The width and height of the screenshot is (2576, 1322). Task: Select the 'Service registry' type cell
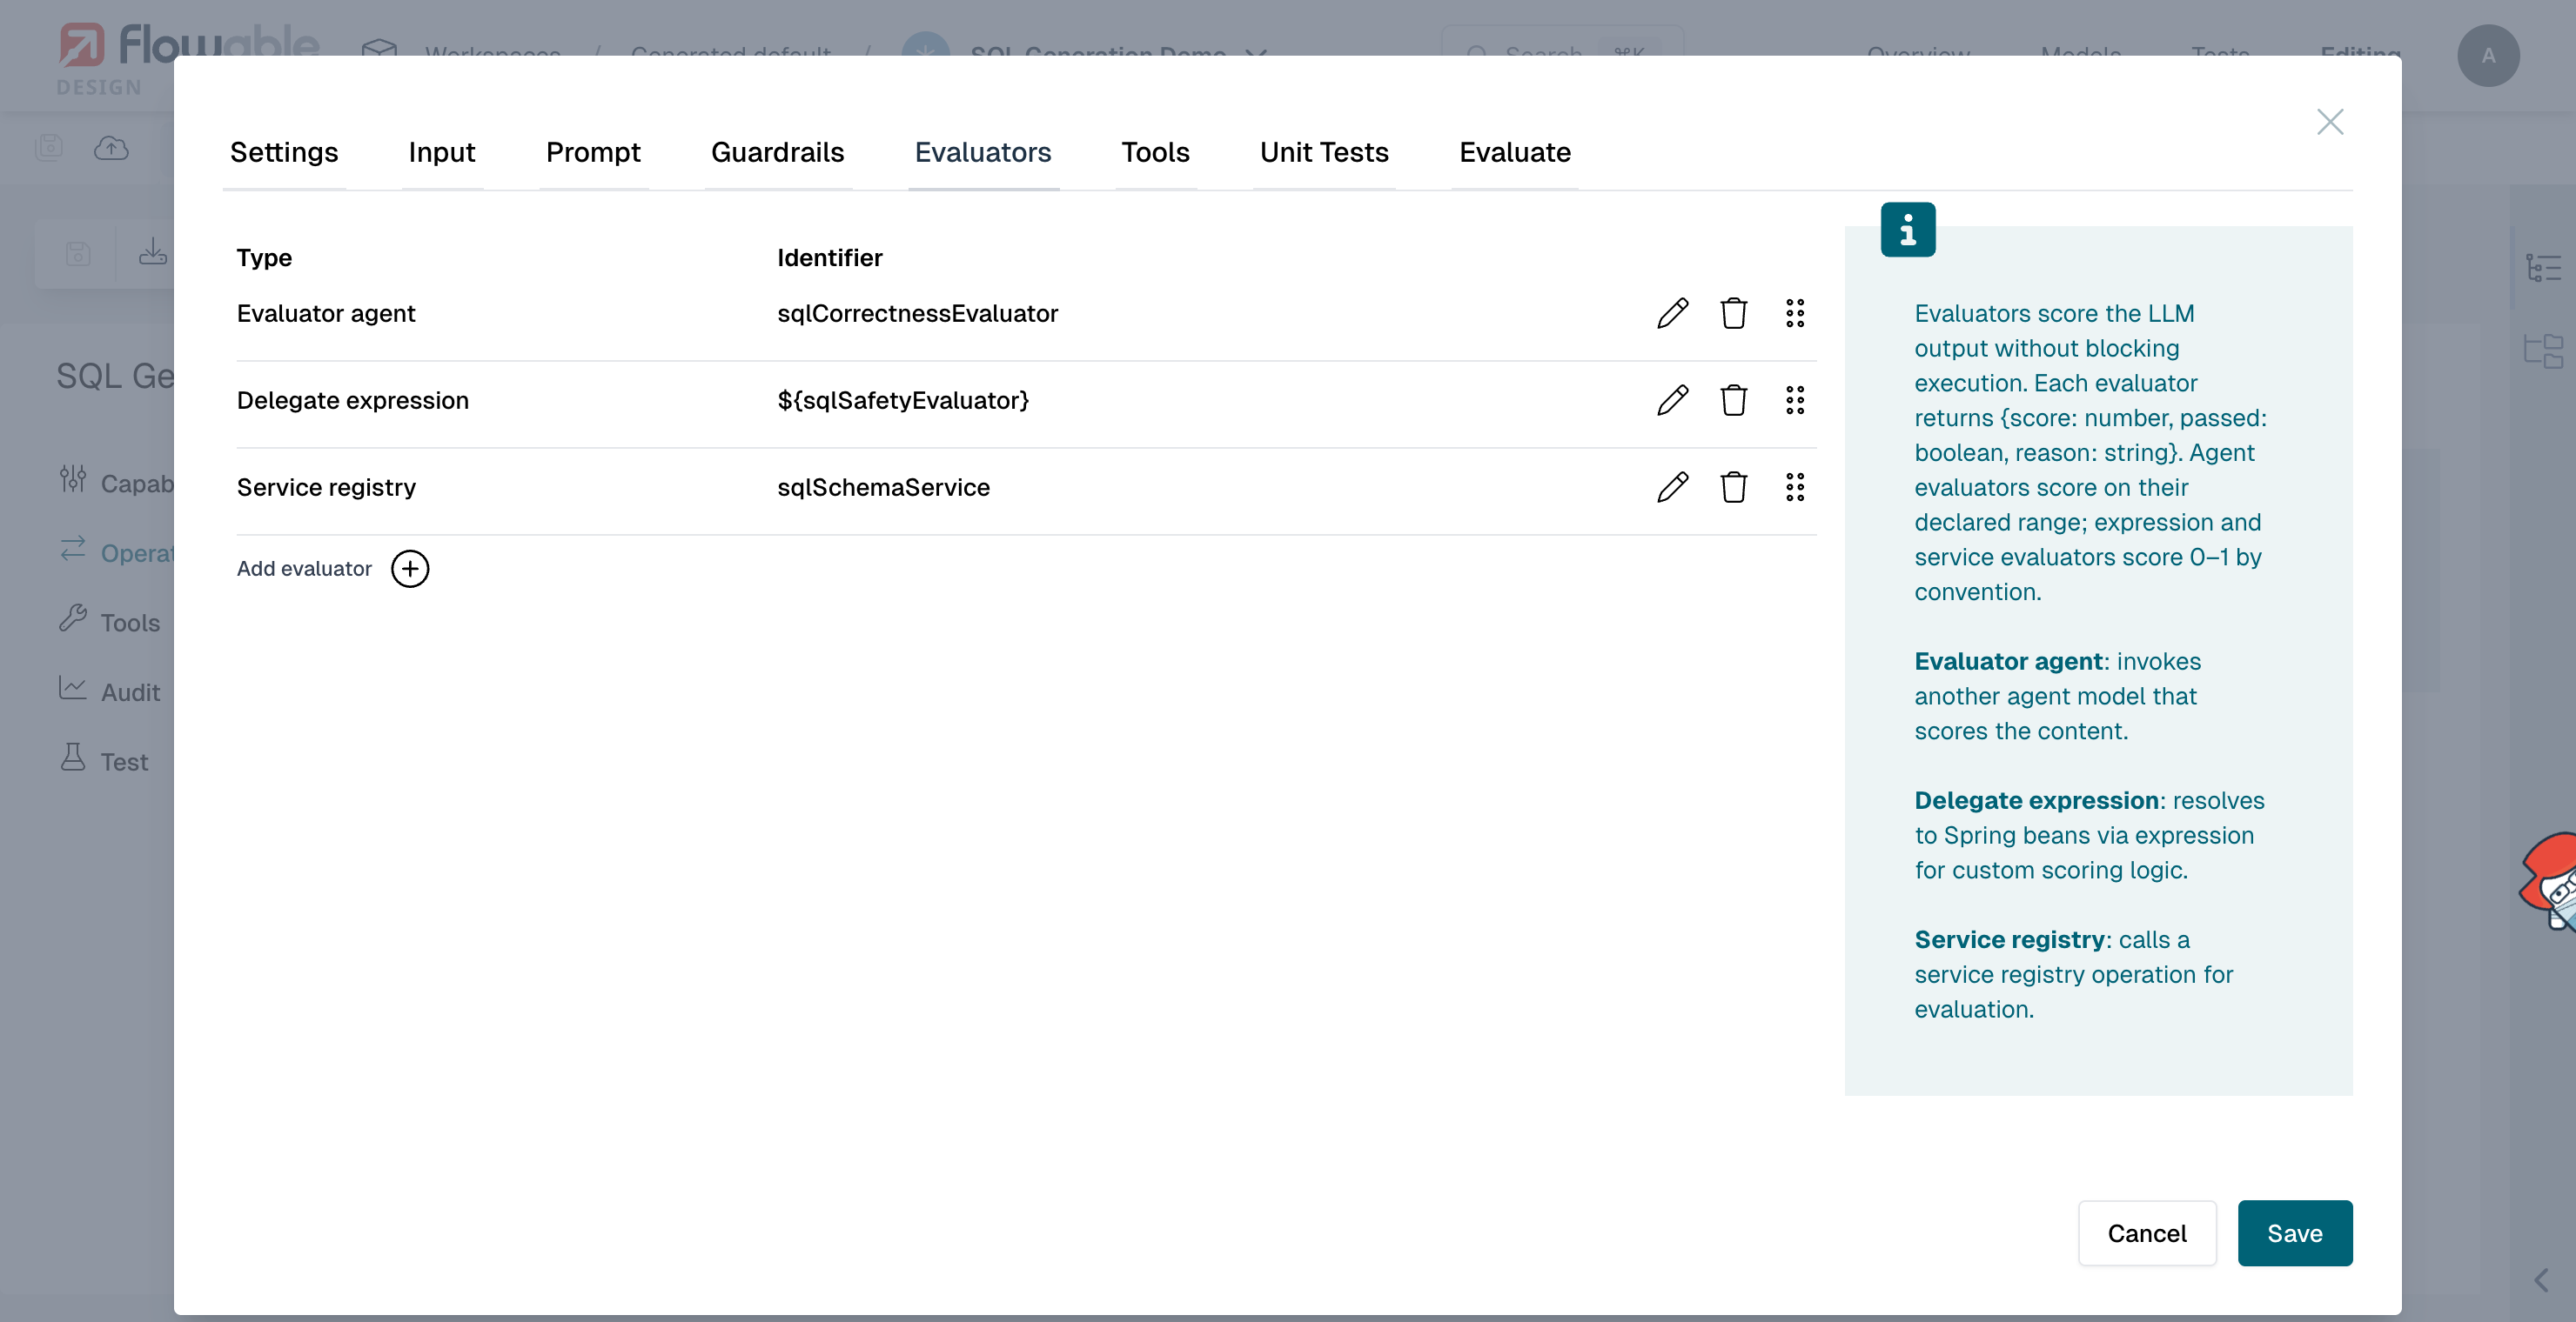pos(326,488)
